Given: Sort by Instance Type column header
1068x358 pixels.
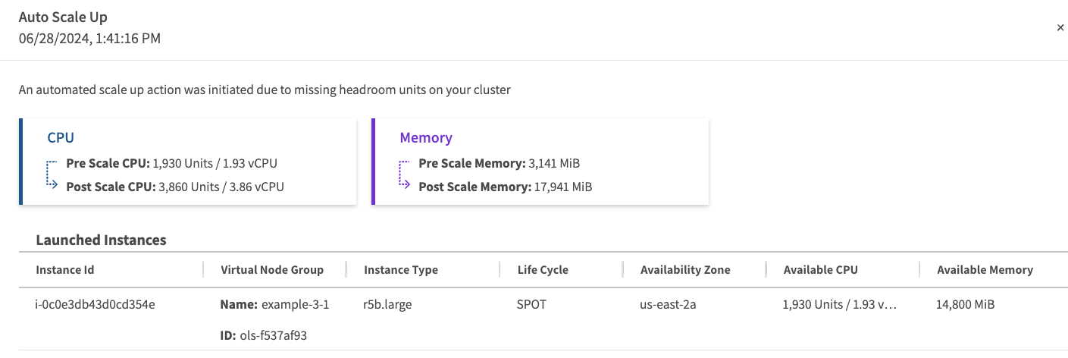Looking at the screenshot, I should point(401,269).
